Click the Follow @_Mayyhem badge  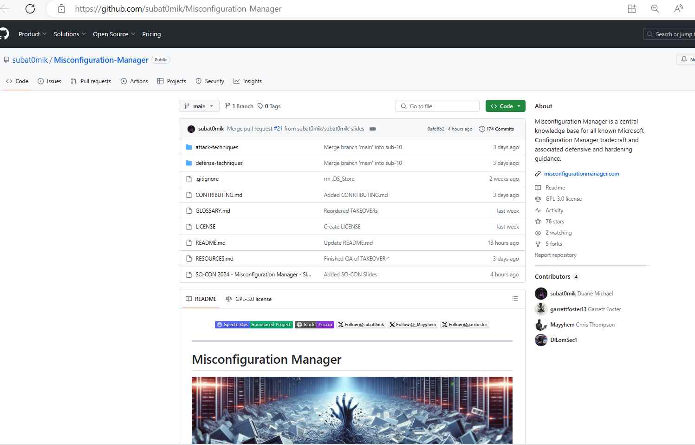click(413, 325)
